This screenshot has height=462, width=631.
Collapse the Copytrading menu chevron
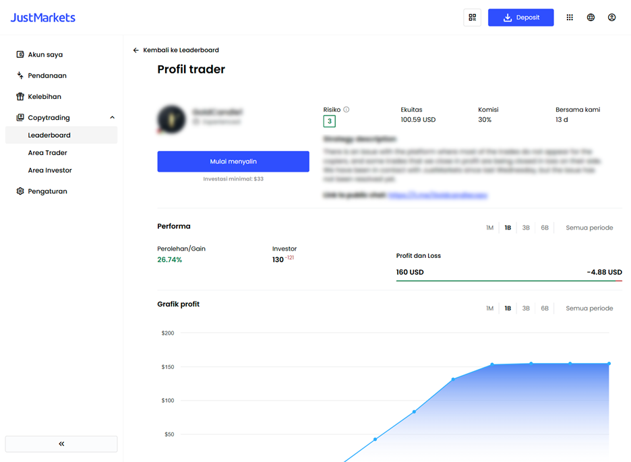point(113,117)
